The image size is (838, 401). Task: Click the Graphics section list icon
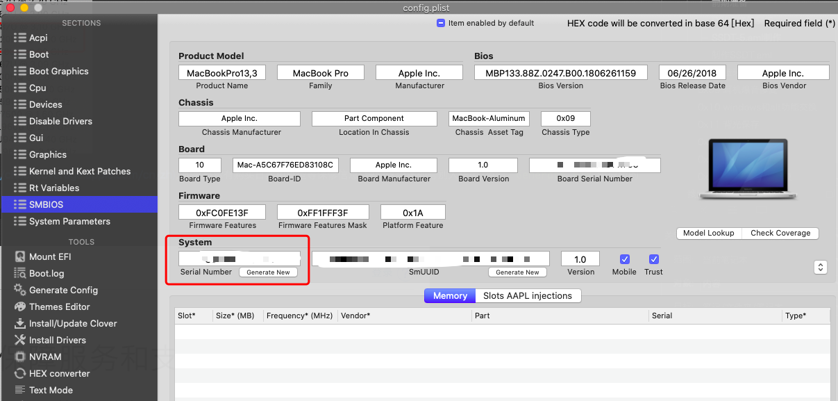click(x=19, y=154)
